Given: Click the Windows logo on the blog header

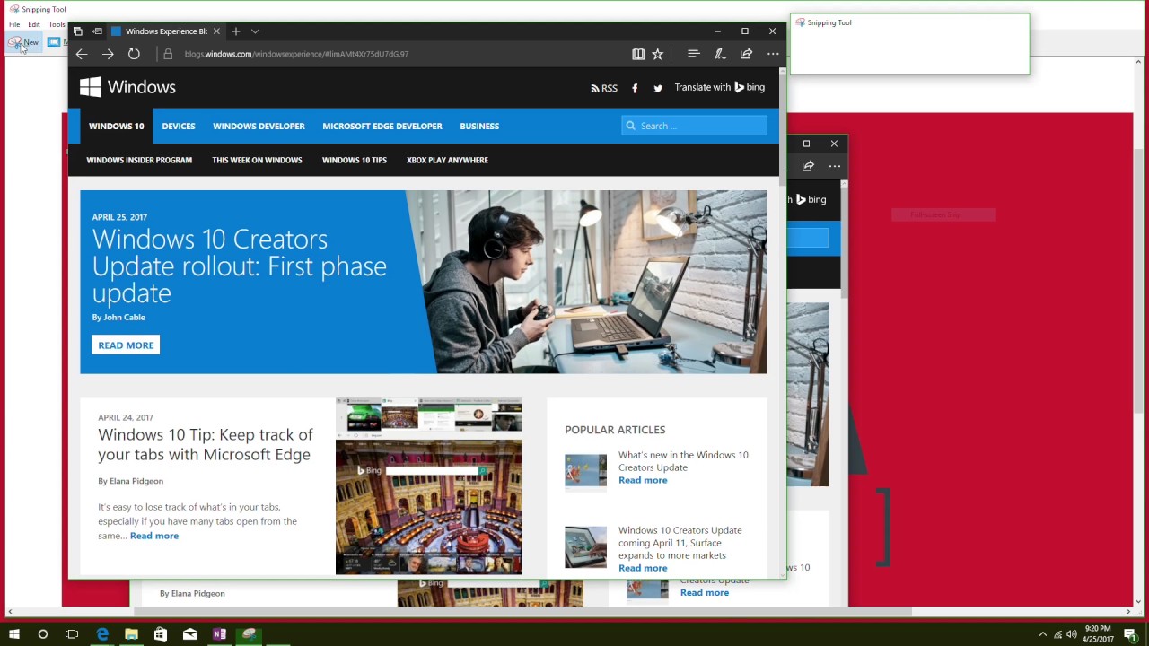Looking at the screenshot, I should [x=127, y=87].
